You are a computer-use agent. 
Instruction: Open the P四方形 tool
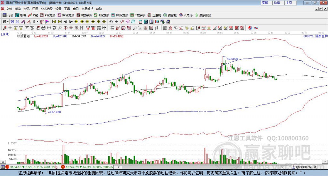(48, 15)
